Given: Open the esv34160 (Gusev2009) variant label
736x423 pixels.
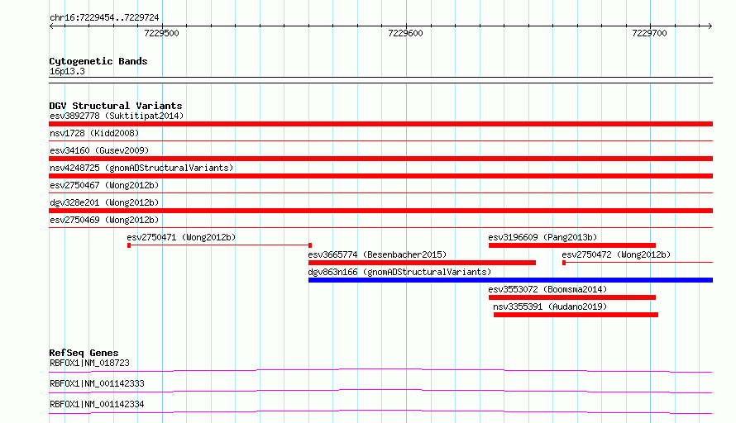Looking at the screenshot, I should coord(99,150).
